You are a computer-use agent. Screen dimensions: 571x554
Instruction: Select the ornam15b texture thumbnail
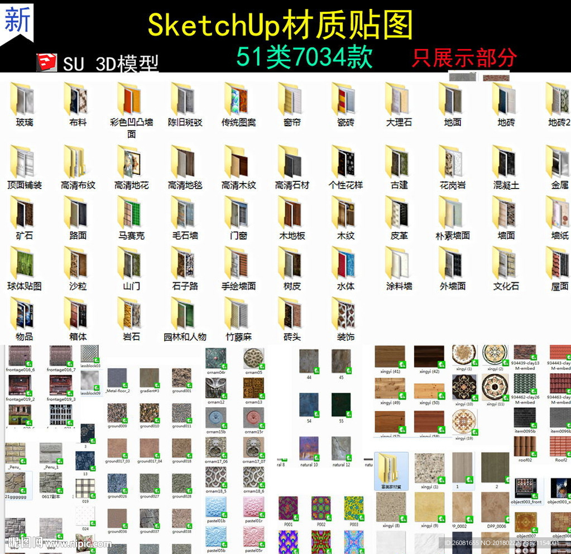click(216, 418)
